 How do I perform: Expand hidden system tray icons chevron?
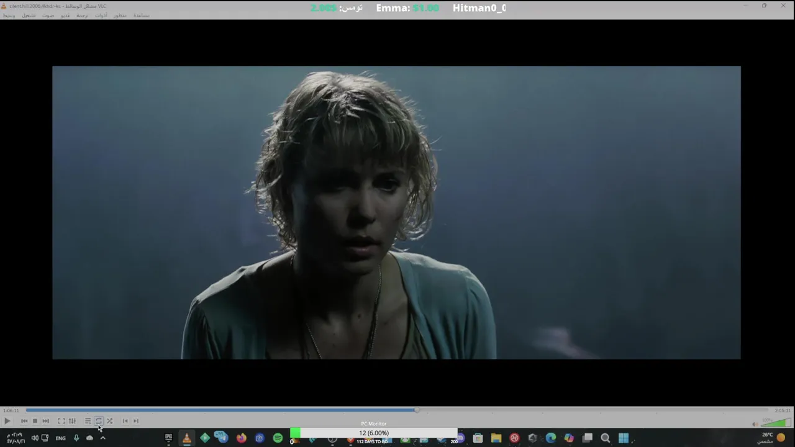(x=102, y=438)
